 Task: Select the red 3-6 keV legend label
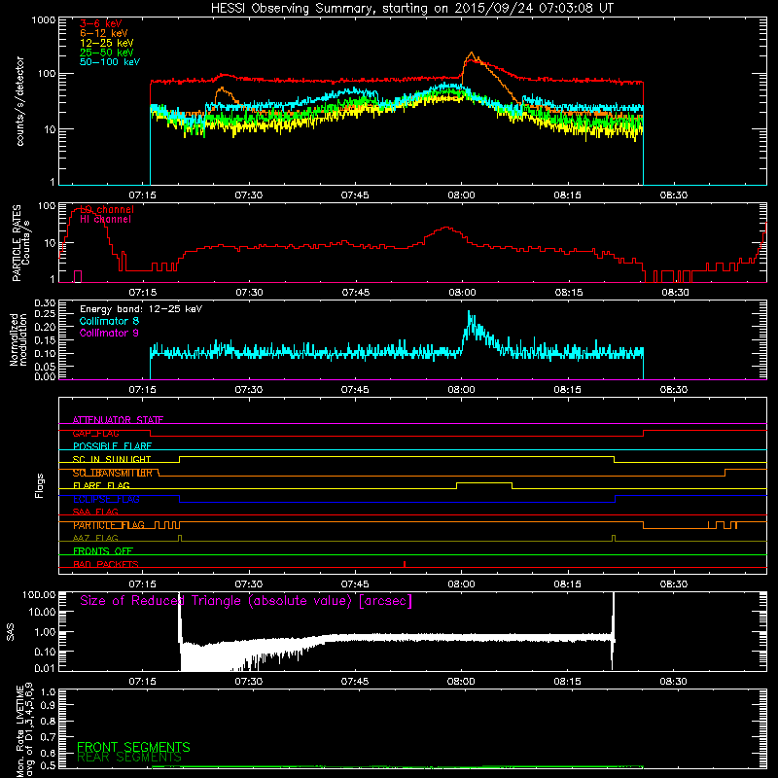pyautogui.click(x=101, y=23)
